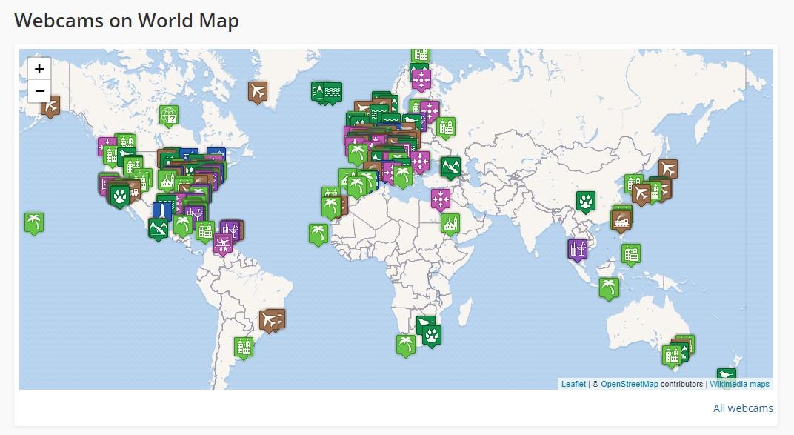Select the paw print marker in China
This screenshot has height=435, width=794.
tap(586, 202)
